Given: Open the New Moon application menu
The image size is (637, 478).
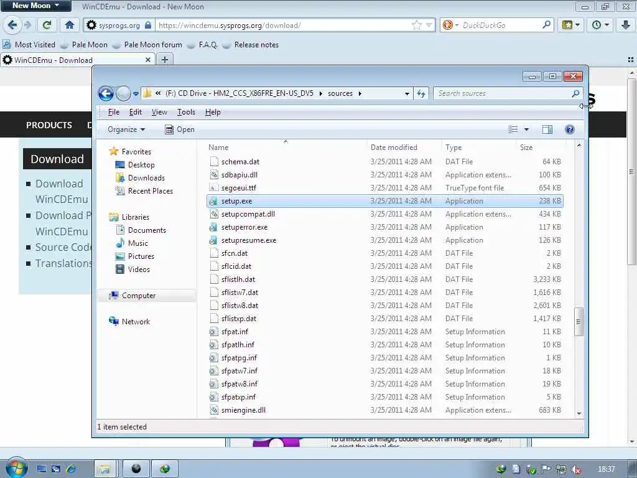Looking at the screenshot, I should click(x=35, y=6).
